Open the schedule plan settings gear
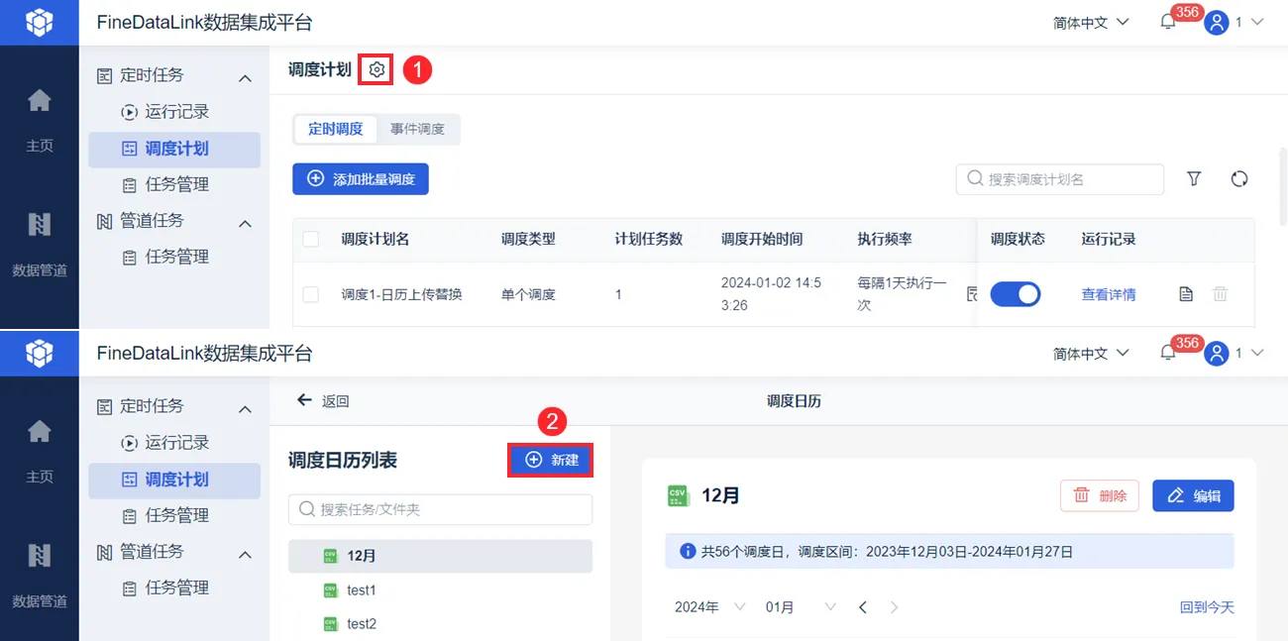 [376, 69]
